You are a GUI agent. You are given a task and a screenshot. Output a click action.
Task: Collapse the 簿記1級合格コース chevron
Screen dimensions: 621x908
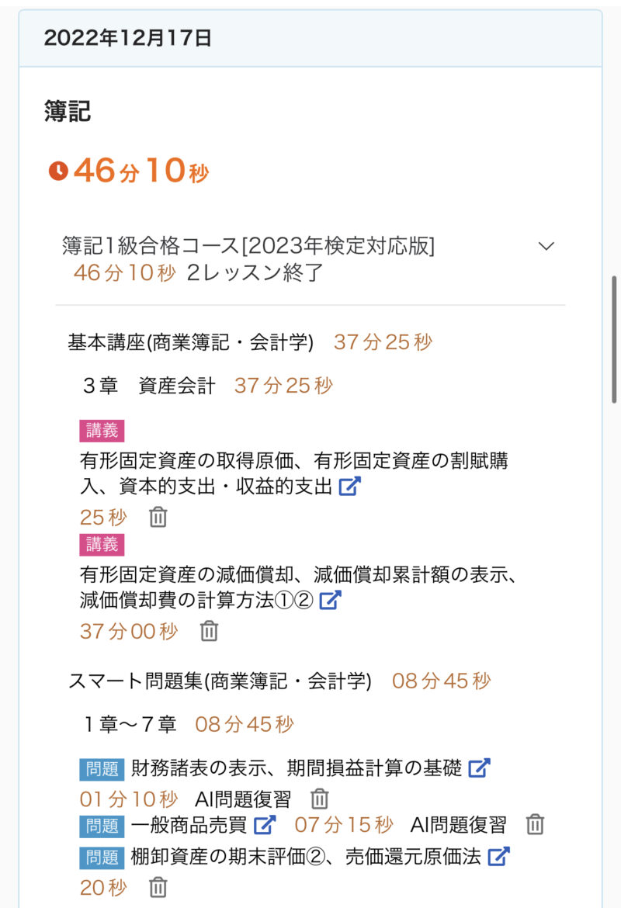pyautogui.click(x=546, y=246)
